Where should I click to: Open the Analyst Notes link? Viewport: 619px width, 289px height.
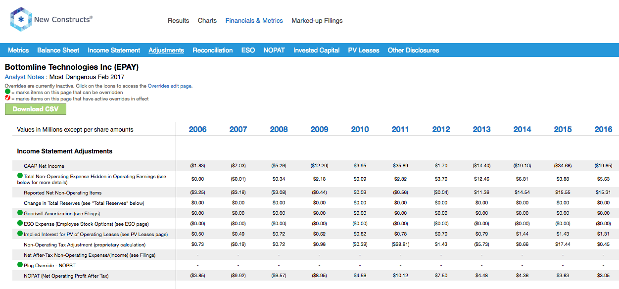pyautogui.click(x=24, y=77)
